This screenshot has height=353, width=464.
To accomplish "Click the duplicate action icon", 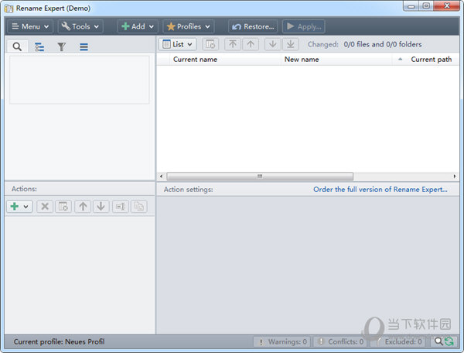I will 138,207.
